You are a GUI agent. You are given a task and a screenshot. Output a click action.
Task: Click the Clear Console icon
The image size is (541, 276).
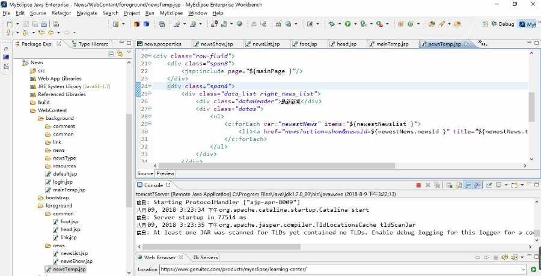tap(449, 185)
